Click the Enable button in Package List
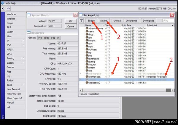Screen dimensions: 178x125 91,21
